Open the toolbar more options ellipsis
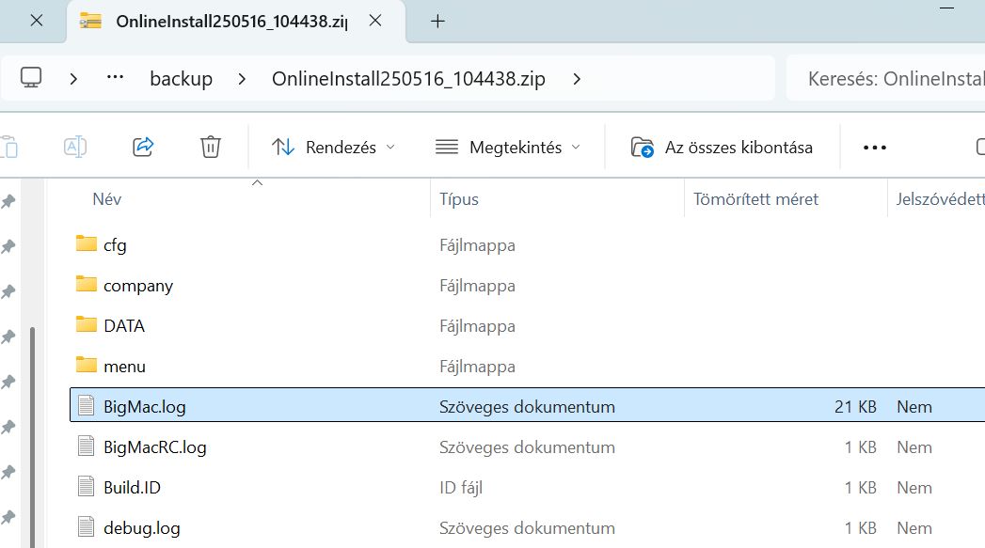 (x=874, y=147)
